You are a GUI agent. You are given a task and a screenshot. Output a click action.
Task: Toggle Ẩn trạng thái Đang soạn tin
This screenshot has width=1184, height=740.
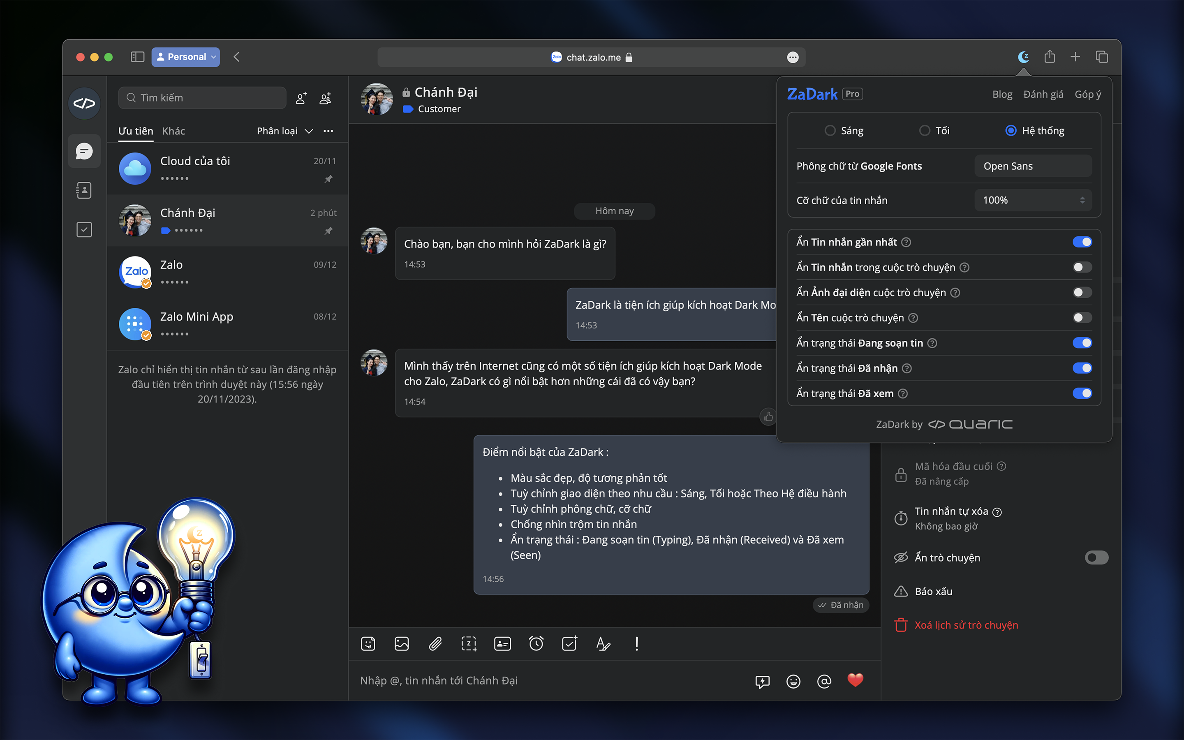(1082, 343)
